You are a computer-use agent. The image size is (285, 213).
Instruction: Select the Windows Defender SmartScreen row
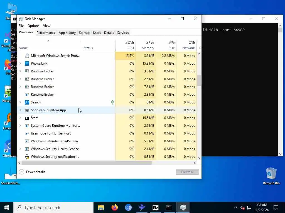click(x=107, y=141)
